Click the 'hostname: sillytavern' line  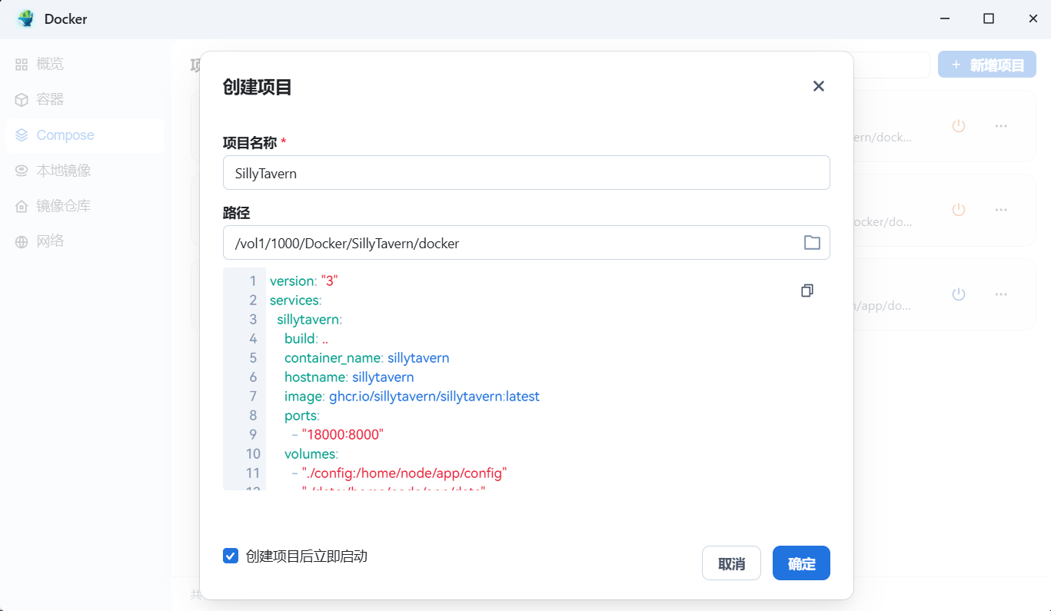[349, 377]
